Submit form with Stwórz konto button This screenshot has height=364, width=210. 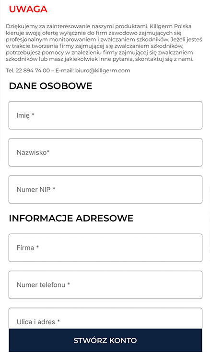[x=105, y=341]
